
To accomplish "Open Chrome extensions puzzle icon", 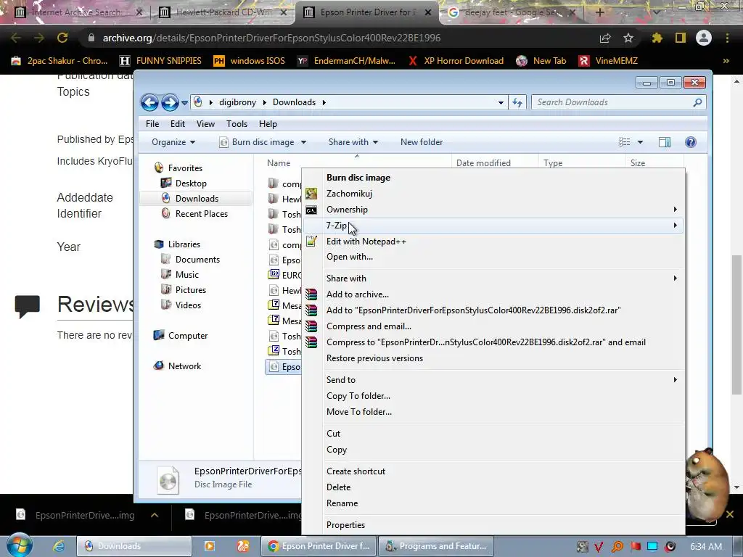I will [657, 38].
